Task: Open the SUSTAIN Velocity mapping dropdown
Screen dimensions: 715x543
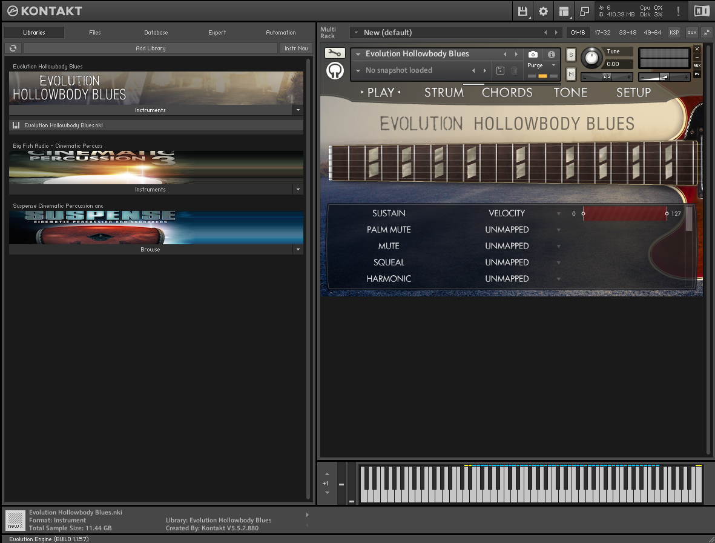Action: click(559, 213)
